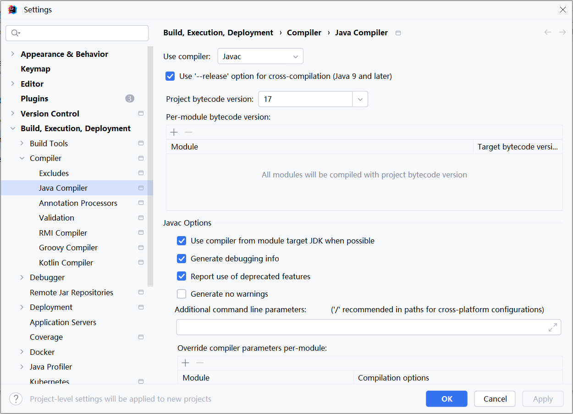Expand the Build Tools tree node
This screenshot has width=573, height=414.
coord(22,143)
